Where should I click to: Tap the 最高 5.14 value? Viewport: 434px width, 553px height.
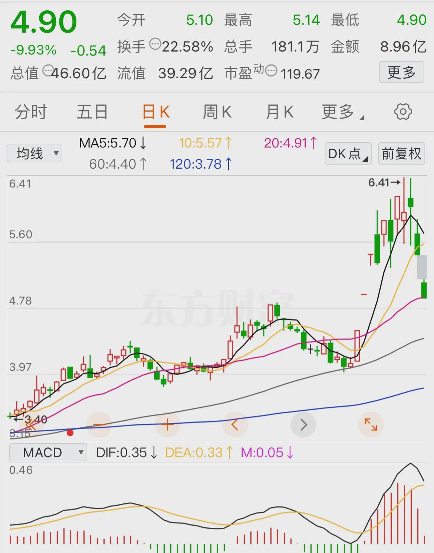click(x=306, y=20)
